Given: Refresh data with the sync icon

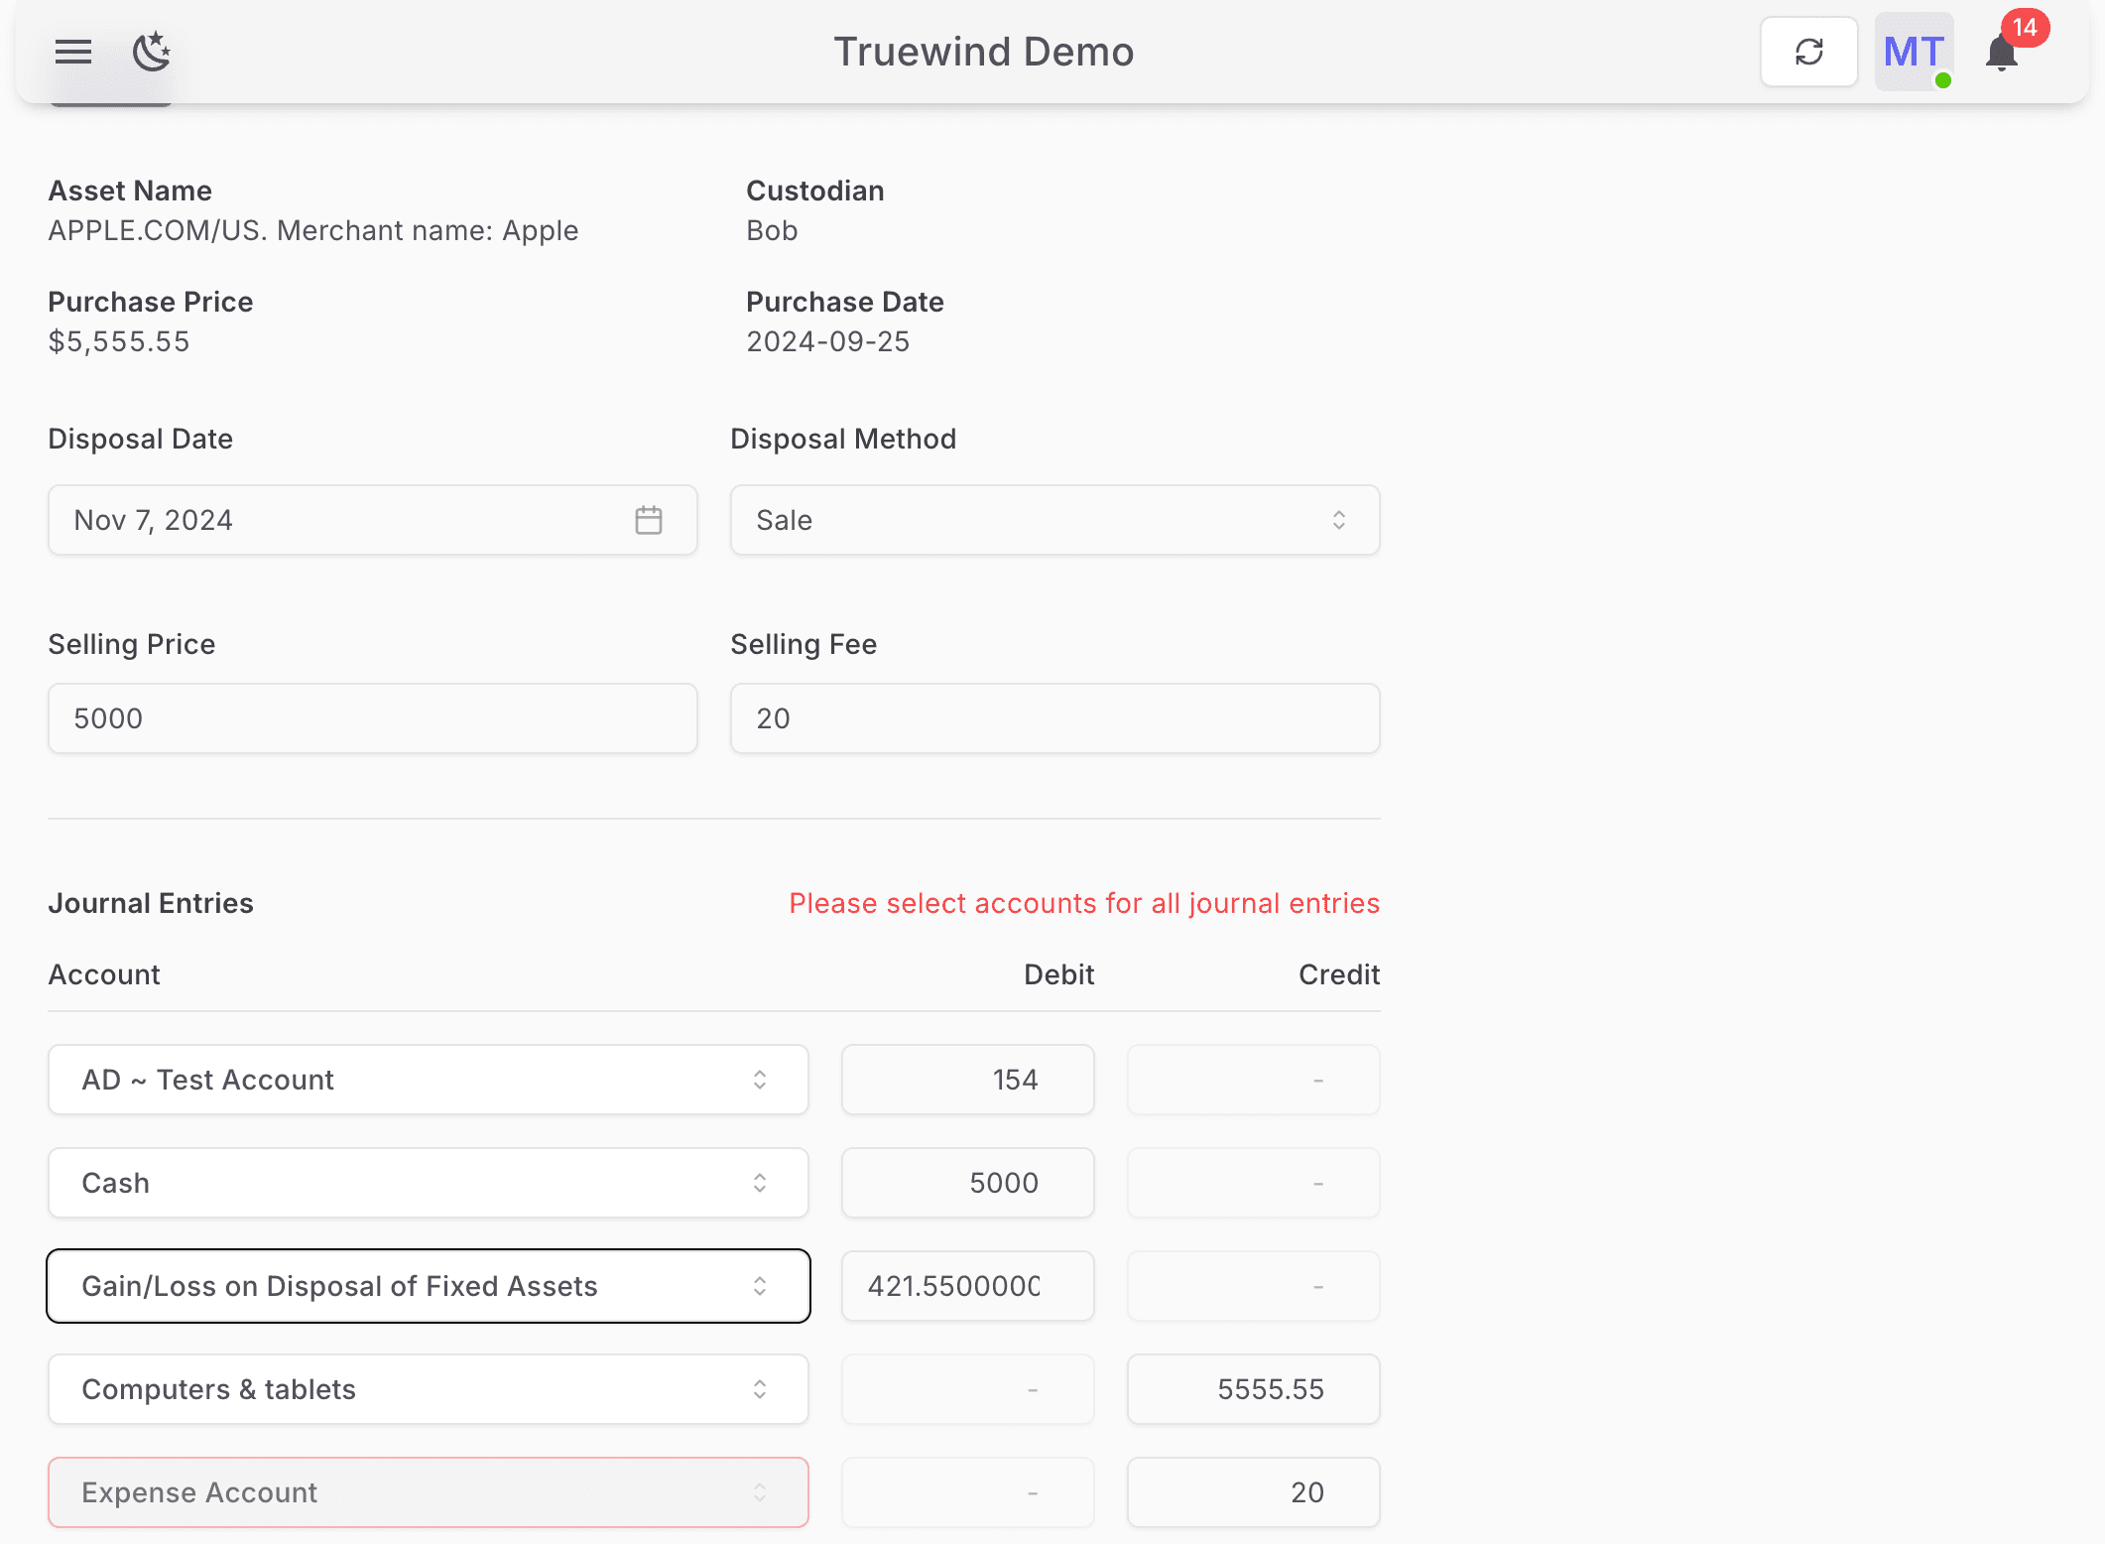Looking at the screenshot, I should (1808, 51).
